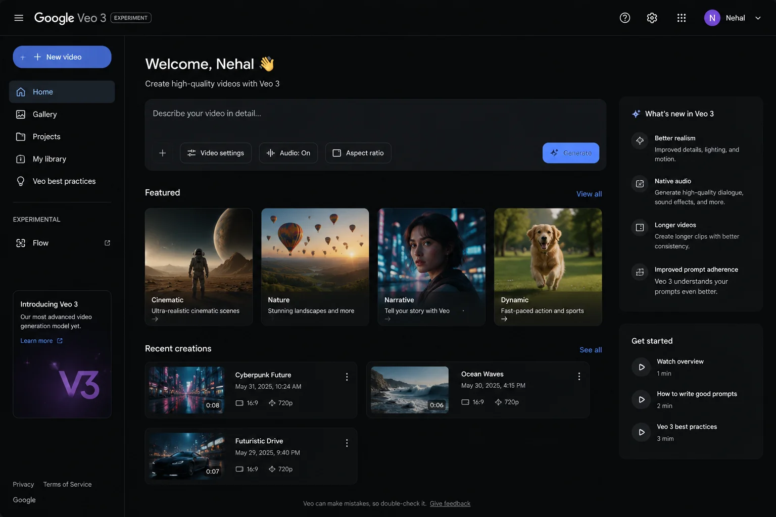The image size is (776, 517).
Task: Open the hamburger main menu
Action: pos(19,18)
